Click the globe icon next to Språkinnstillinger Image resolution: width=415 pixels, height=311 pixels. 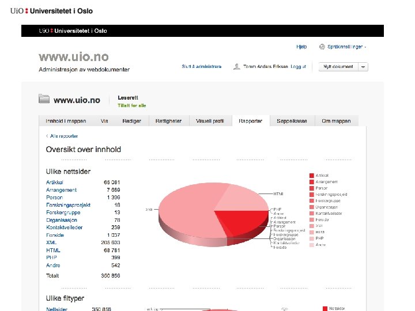coord(322,47)
